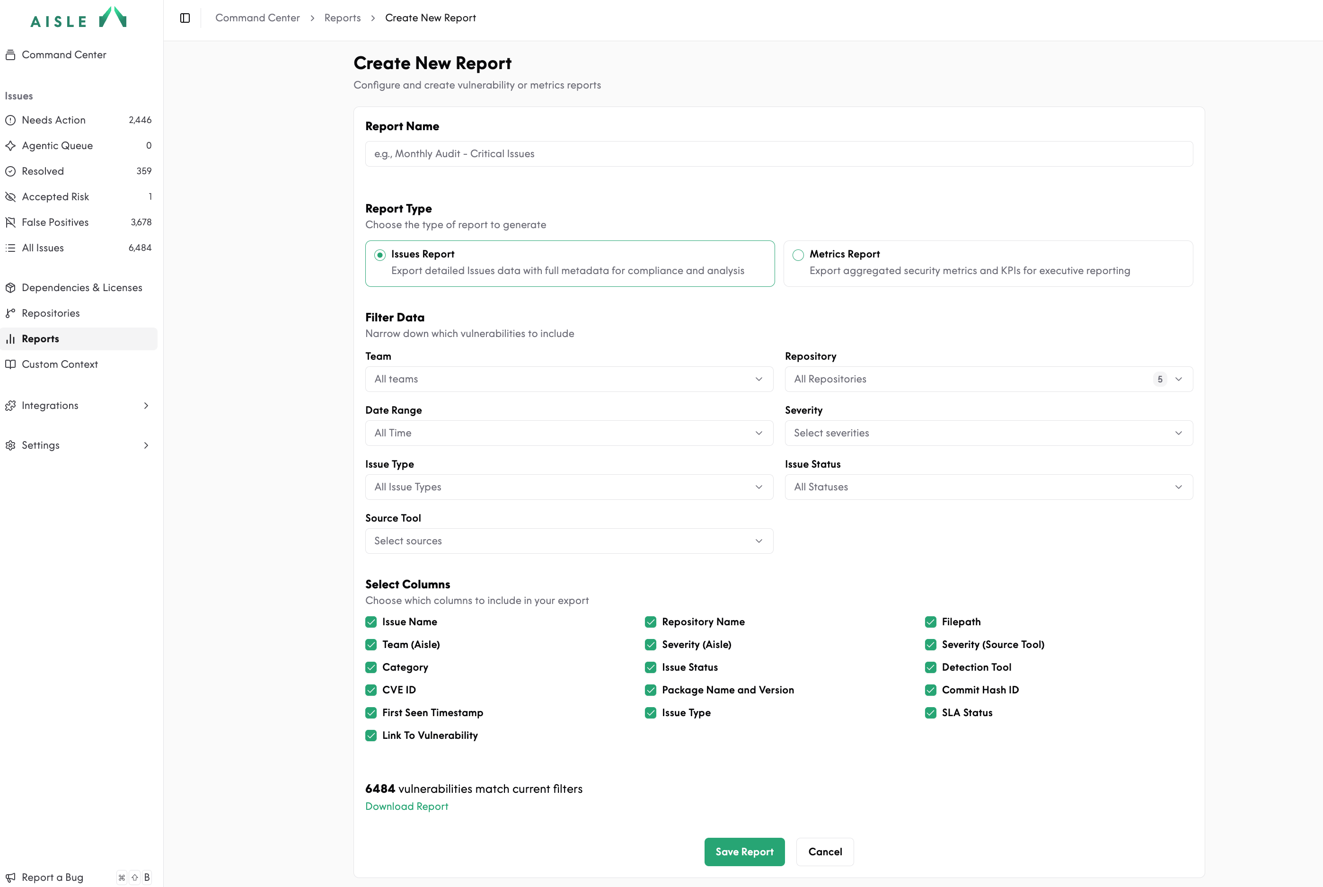Click the Save Report button

tap(744, 852)
